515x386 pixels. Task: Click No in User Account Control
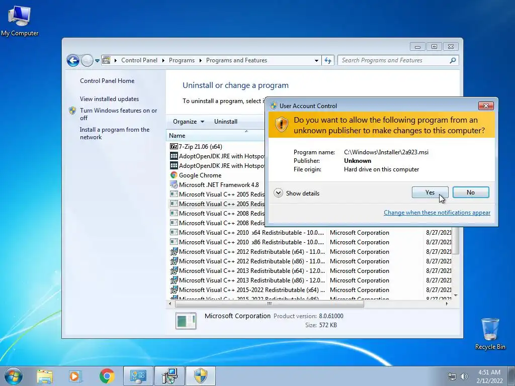click(471, 192)
